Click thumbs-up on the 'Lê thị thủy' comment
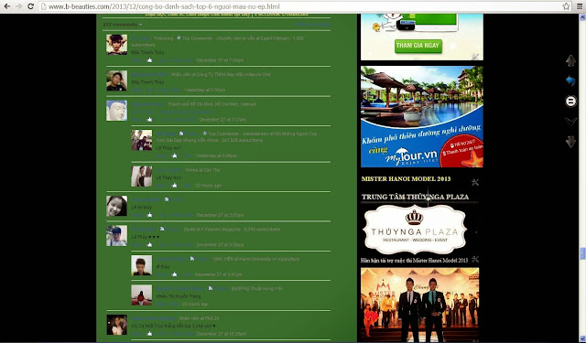This screenshot has width=586, height=343. point(149,215)
